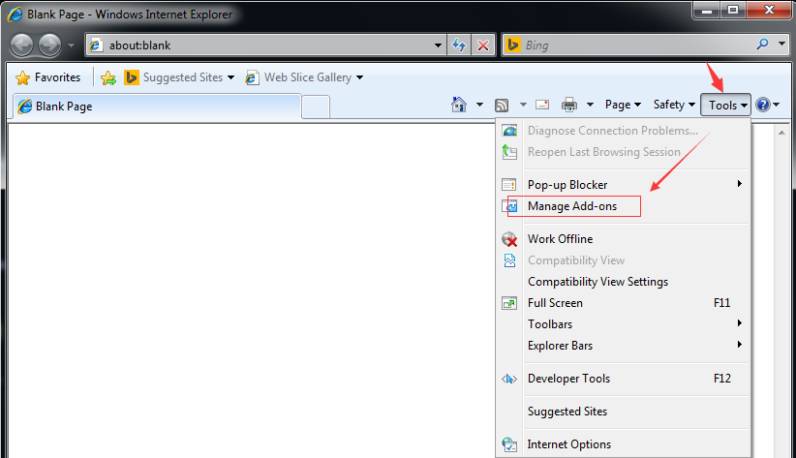Image resolution: width=796 pixels, height=458 pixels.
Task: Click the Home icon
Action: pos(459,105)
